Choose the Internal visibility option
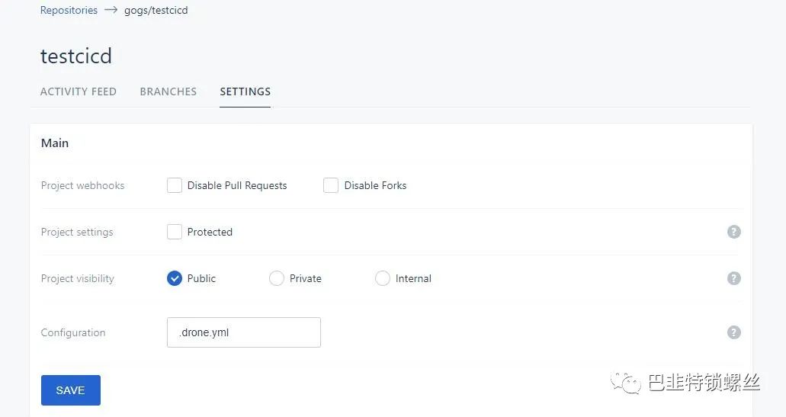This screenshot has width=786, height=417. (383, 278)
